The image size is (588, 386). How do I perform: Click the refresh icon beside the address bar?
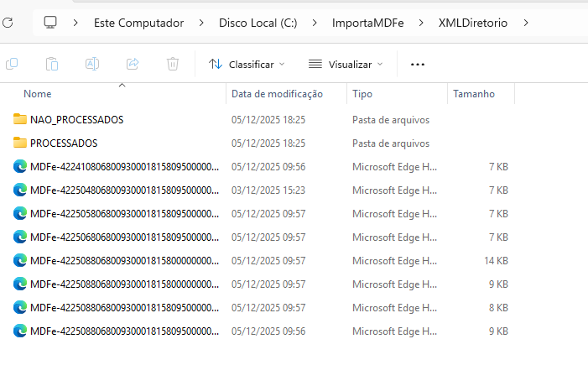tap(5, 23)
